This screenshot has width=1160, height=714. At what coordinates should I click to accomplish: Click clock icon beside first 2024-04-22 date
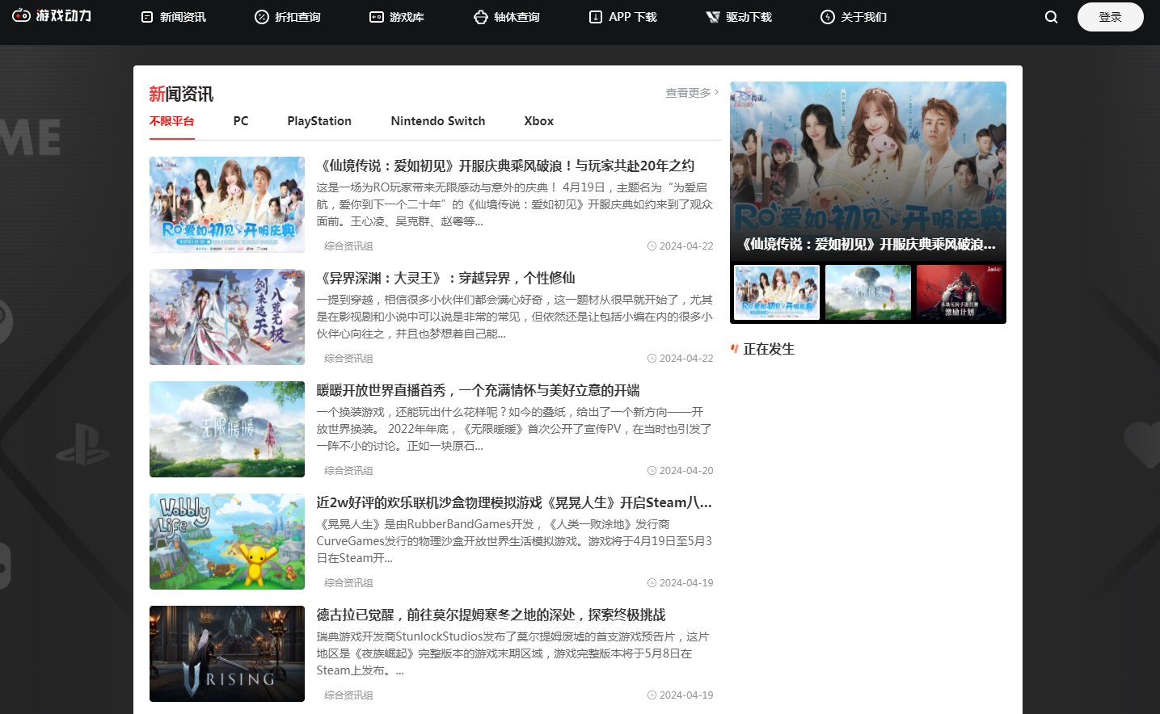pyautogui.click(x=652, y=246)
